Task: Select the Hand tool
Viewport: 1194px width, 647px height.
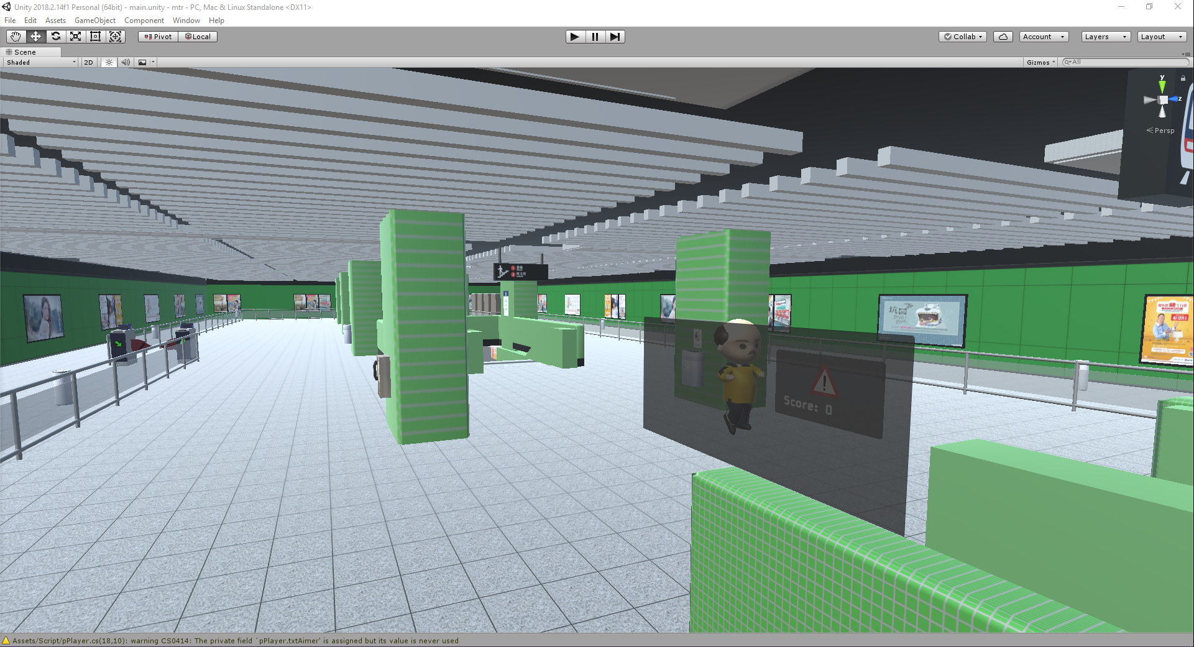Action: (16, 37)
